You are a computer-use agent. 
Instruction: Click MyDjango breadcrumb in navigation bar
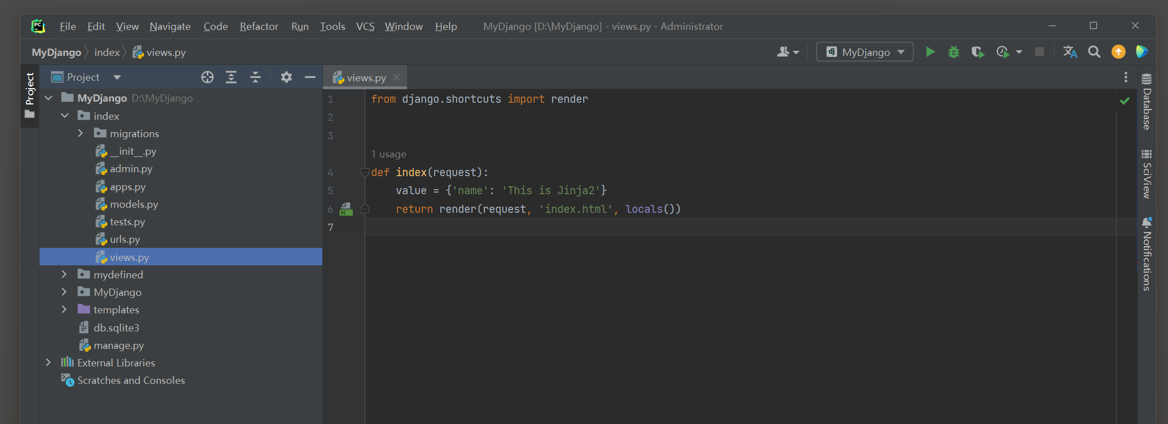pos(56,53)
